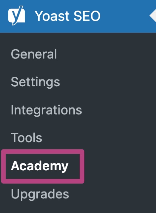Click the bold Academy label

point(40,166)
